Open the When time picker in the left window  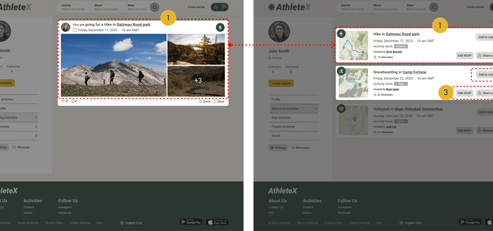point(137,7)
